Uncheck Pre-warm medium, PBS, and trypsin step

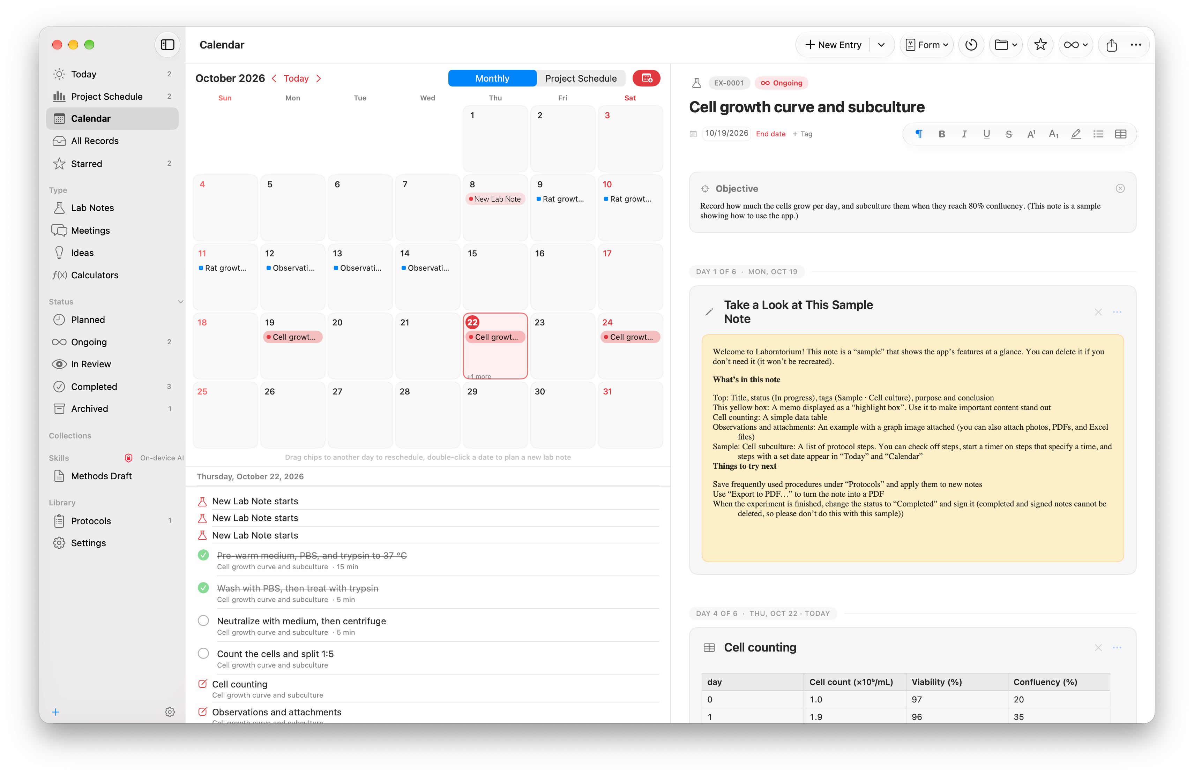(x=203, y=555)
